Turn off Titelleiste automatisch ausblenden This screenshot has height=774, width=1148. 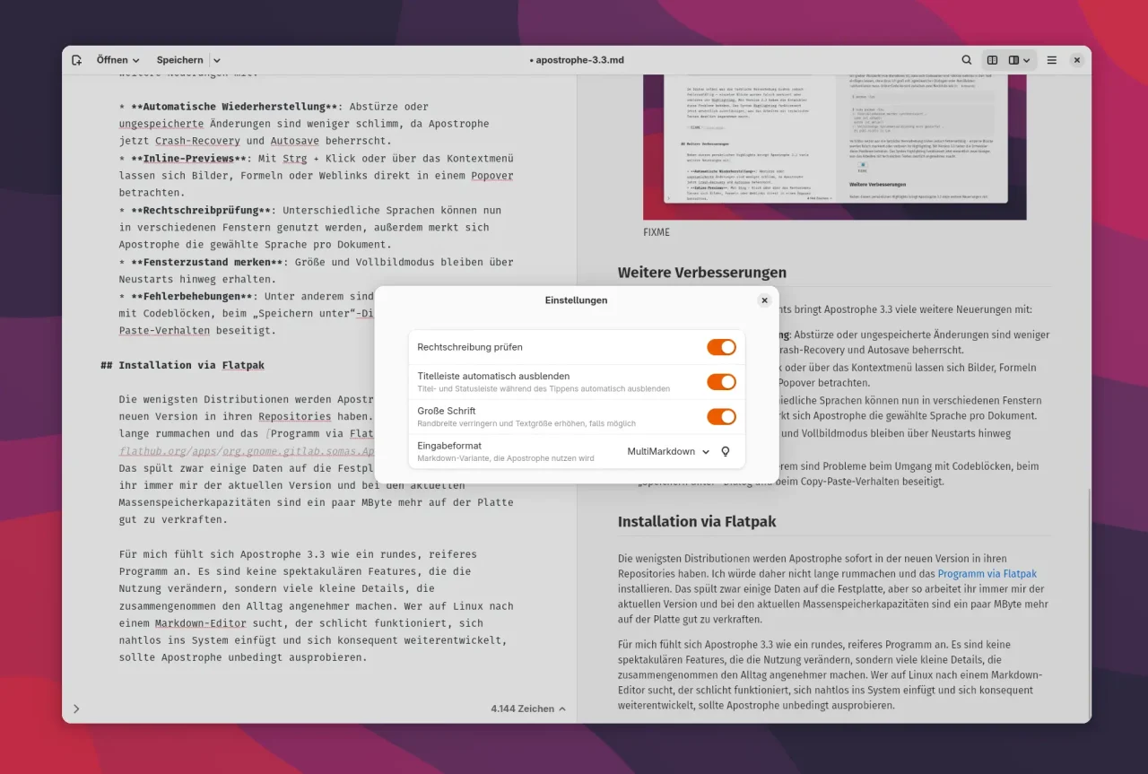click(721, 381)
